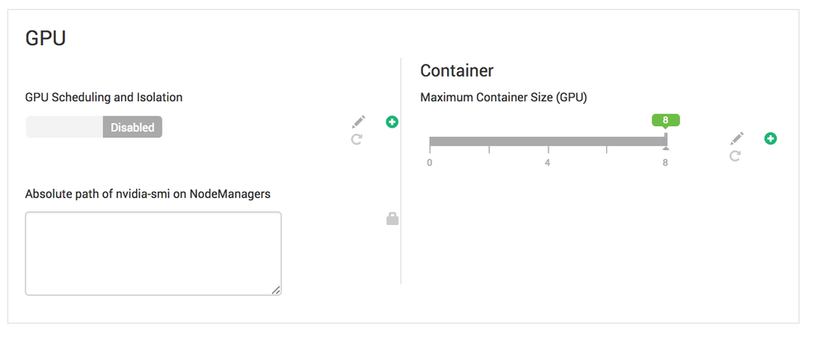Click the green 8 value bubble above slider

[x=666, y=120]
